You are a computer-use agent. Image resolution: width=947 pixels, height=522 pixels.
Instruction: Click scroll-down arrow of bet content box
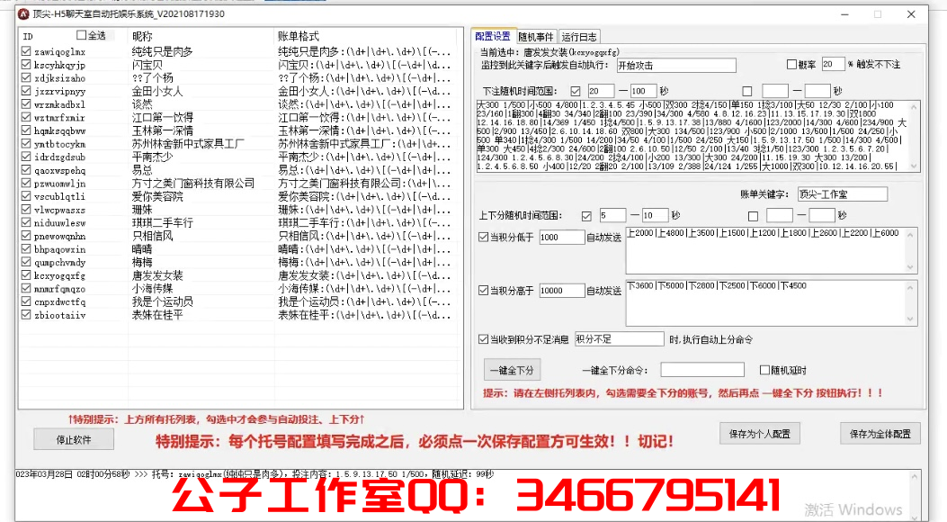(913, 166)
